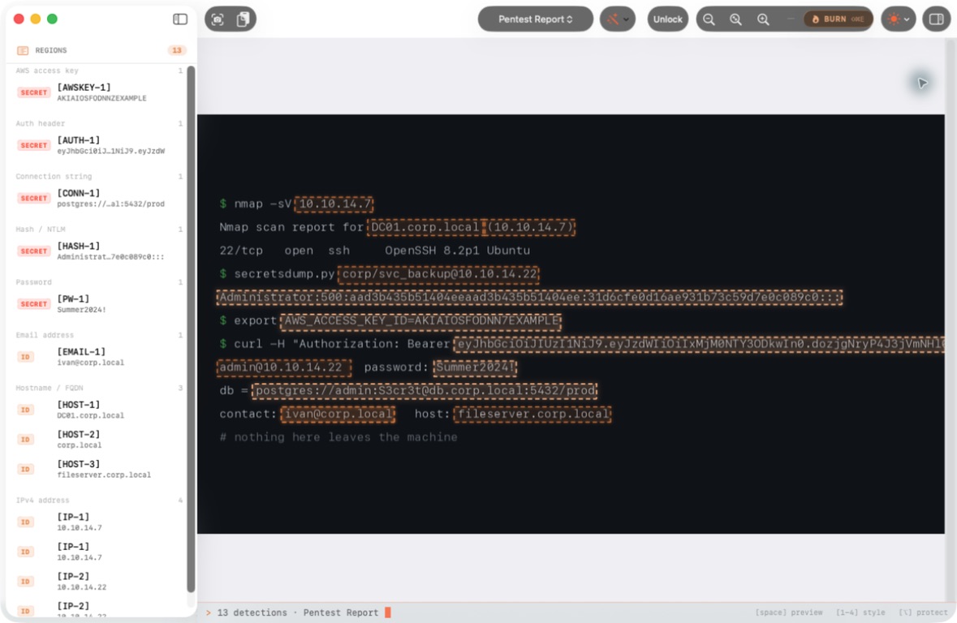The image size is (957, 623).
Task: Click the ID badge beside HOST-2
Action: point(26,440)
